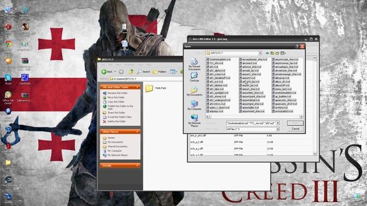
Task: Open CamStudio desktop icon
Action: pyautogui.click(x=25, y=79)
